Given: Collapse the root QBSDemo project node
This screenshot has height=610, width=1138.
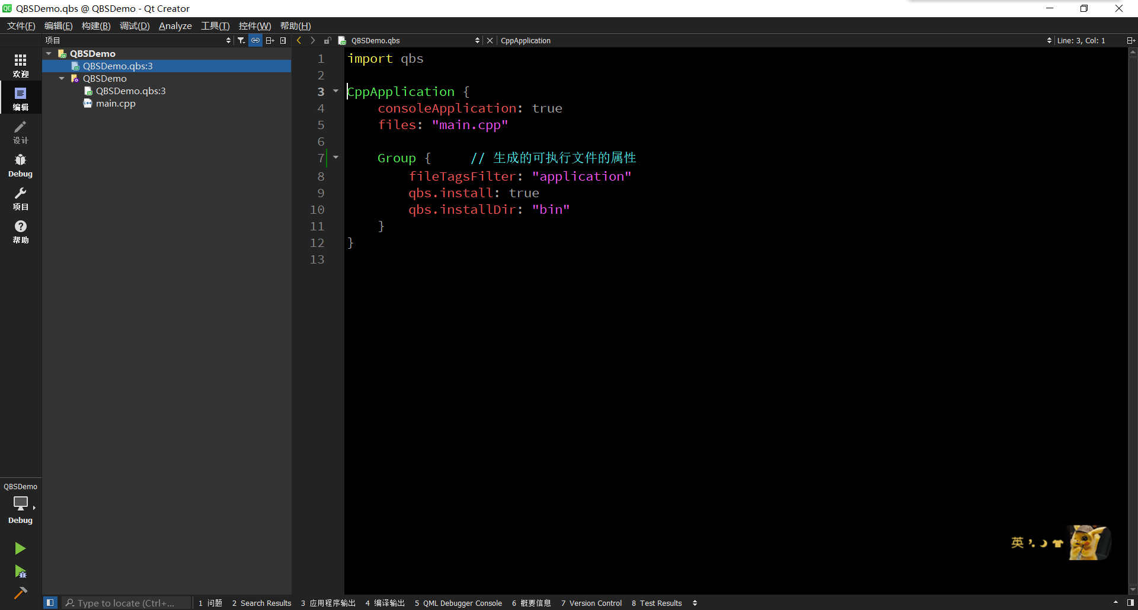Looking at the screenshot, I should click(x=49, y=53).
